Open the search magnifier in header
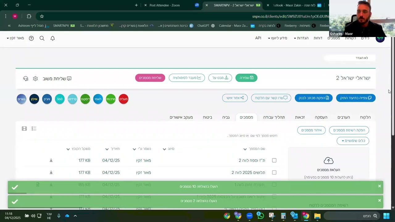 point(42,38)
